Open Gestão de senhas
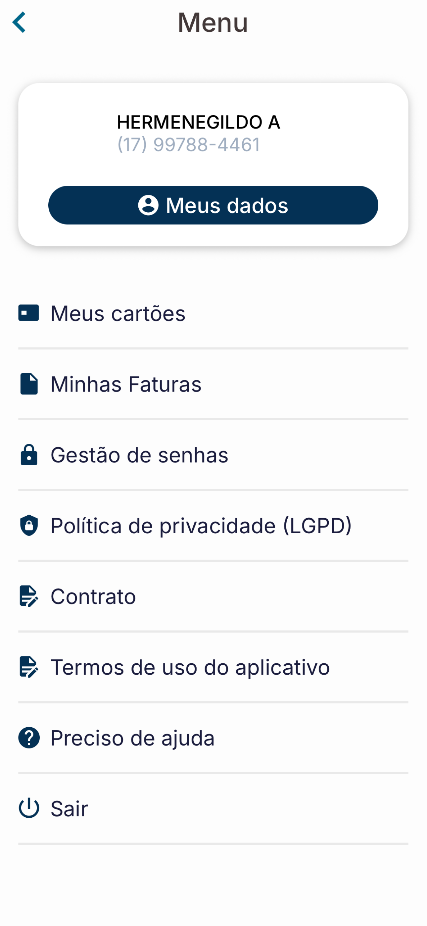427x926 pixels. click(213, 455)
